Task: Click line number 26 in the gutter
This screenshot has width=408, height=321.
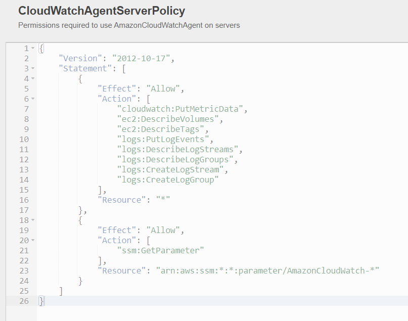Action: tap(24, 301)
